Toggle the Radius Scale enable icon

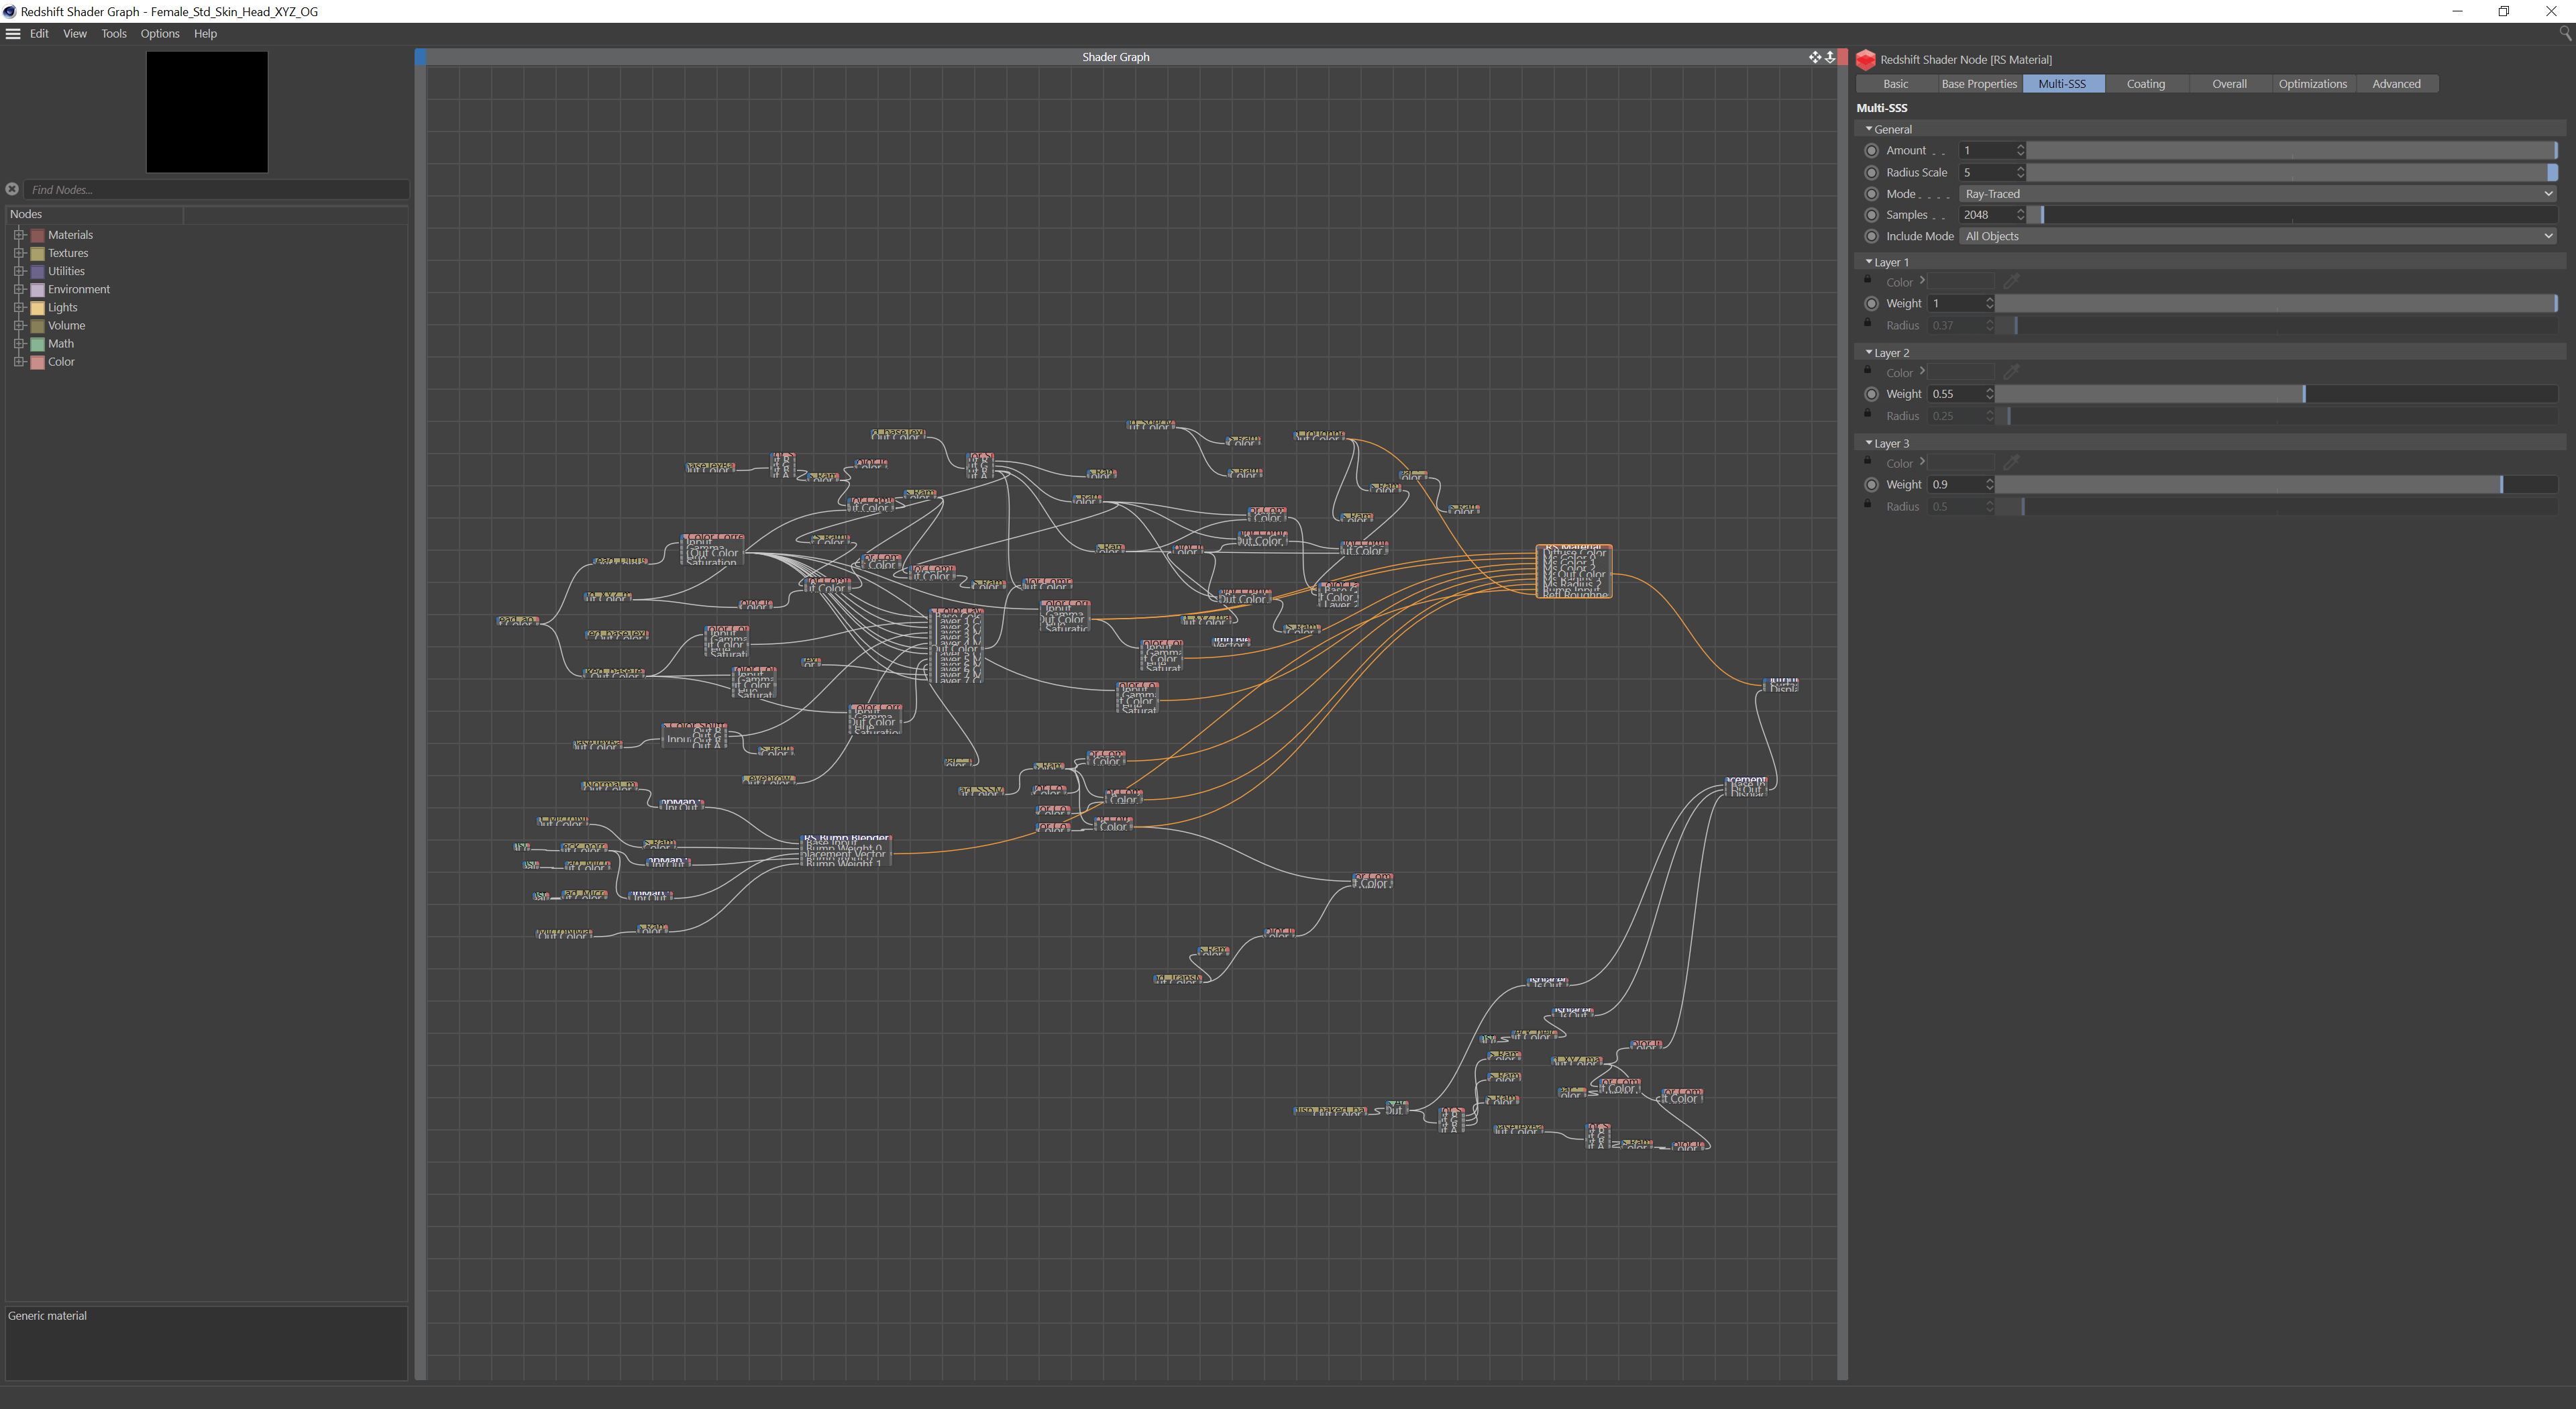coord(1870,172)
